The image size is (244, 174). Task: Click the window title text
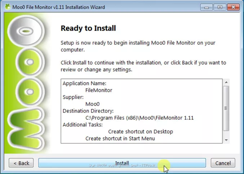(x=58, y=7)
